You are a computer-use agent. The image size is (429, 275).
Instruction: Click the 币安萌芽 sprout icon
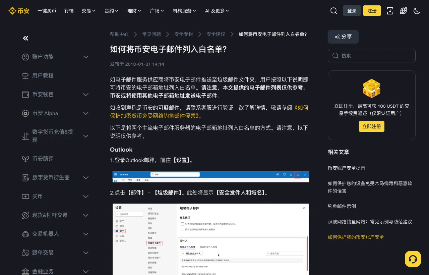coord(25,159)
